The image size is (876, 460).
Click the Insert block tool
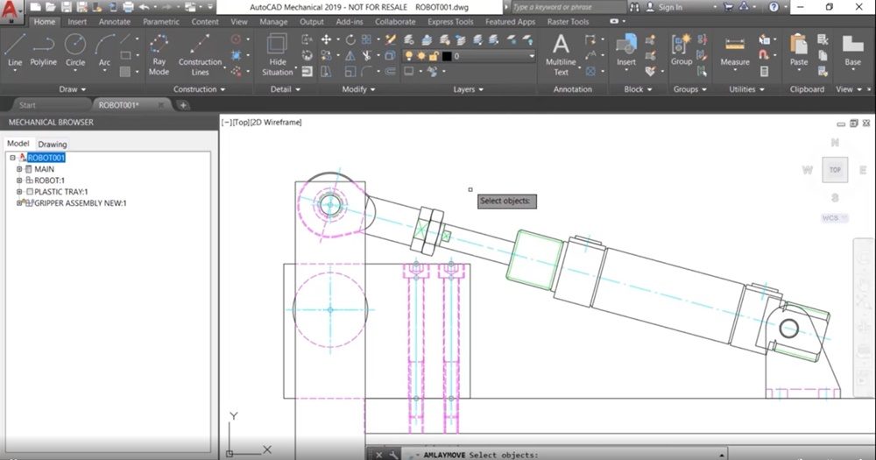coord(626,50)
